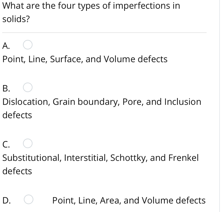Screen dimensions: 222x212
Task: Click the horizontal divider below the question
Action: coord(104,32)
